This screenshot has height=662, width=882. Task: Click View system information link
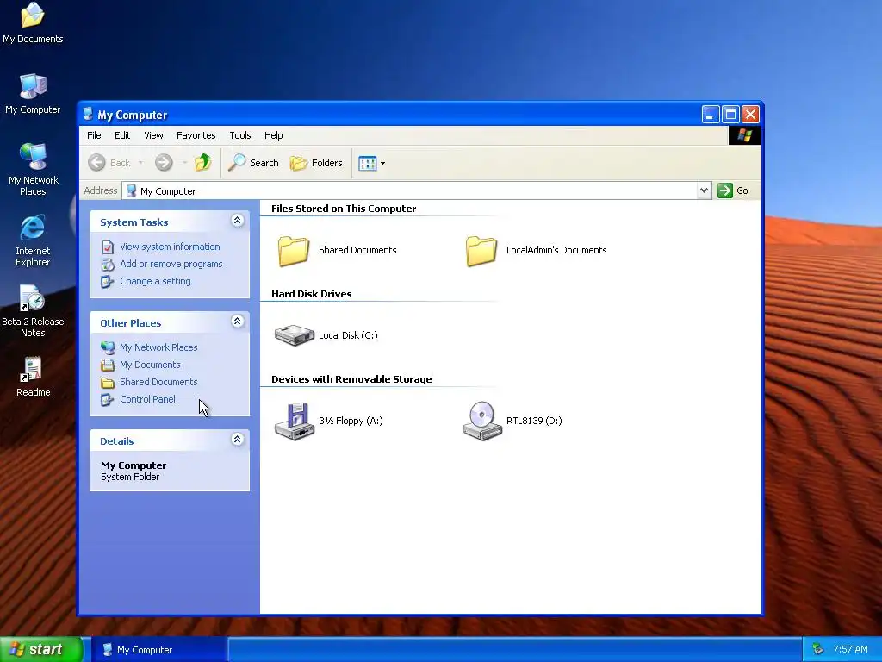tap(170, 247)
